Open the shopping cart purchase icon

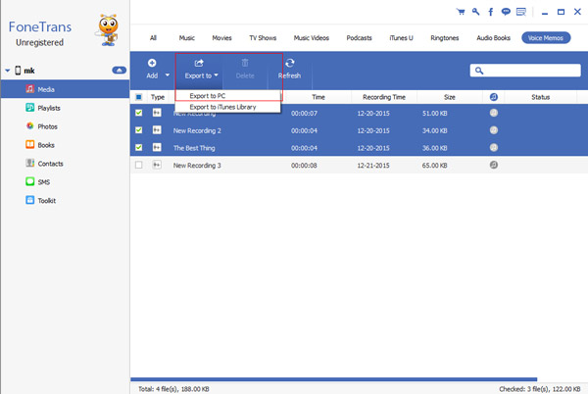461,12
